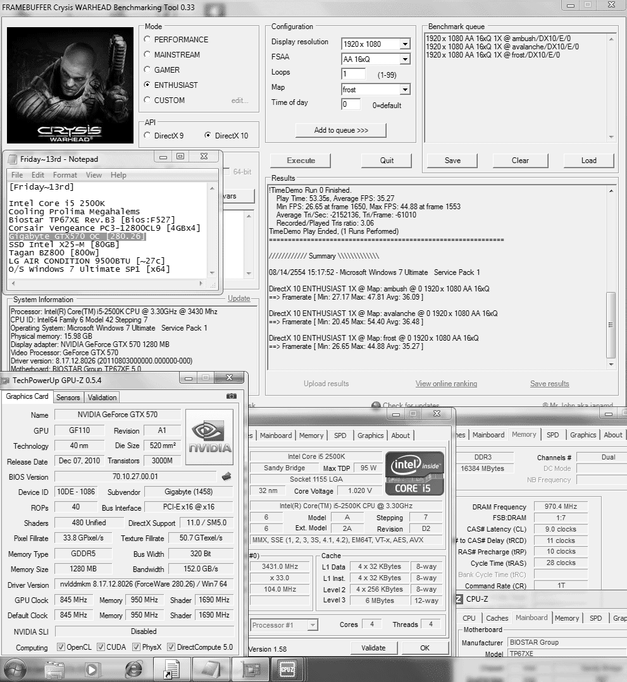The image size is (627, 682).
Task: Click into Time of day field
Action: click(351, 104)
